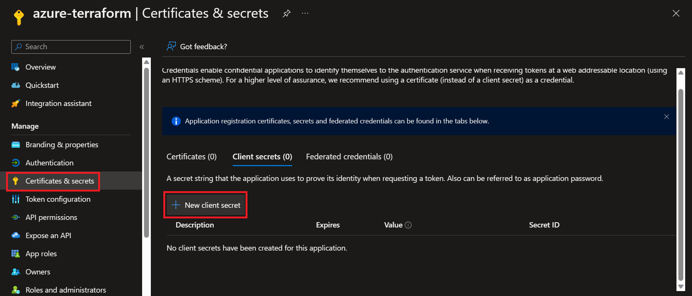This screenshot has height=296, width=692.
Task: Click main pane scrollbar up arrow
Action: [681, 73]
